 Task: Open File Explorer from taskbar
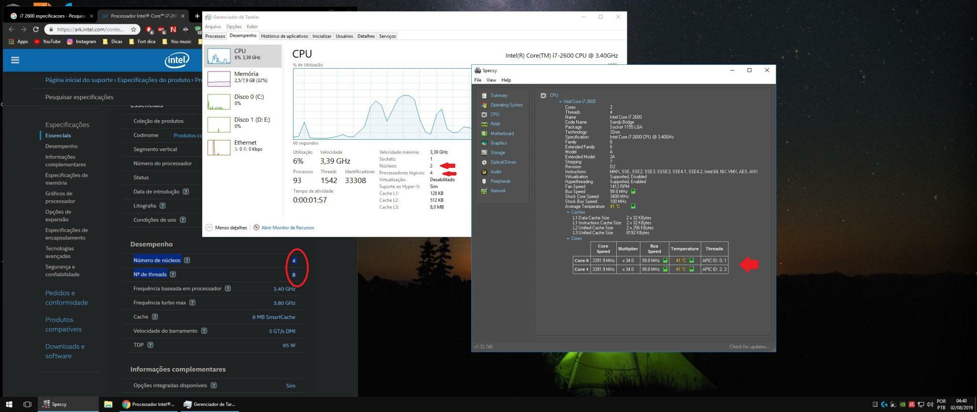click(x=108, y=404)
